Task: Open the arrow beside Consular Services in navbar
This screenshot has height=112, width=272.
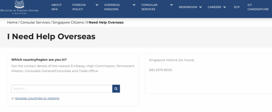Action: pos(172,5)
